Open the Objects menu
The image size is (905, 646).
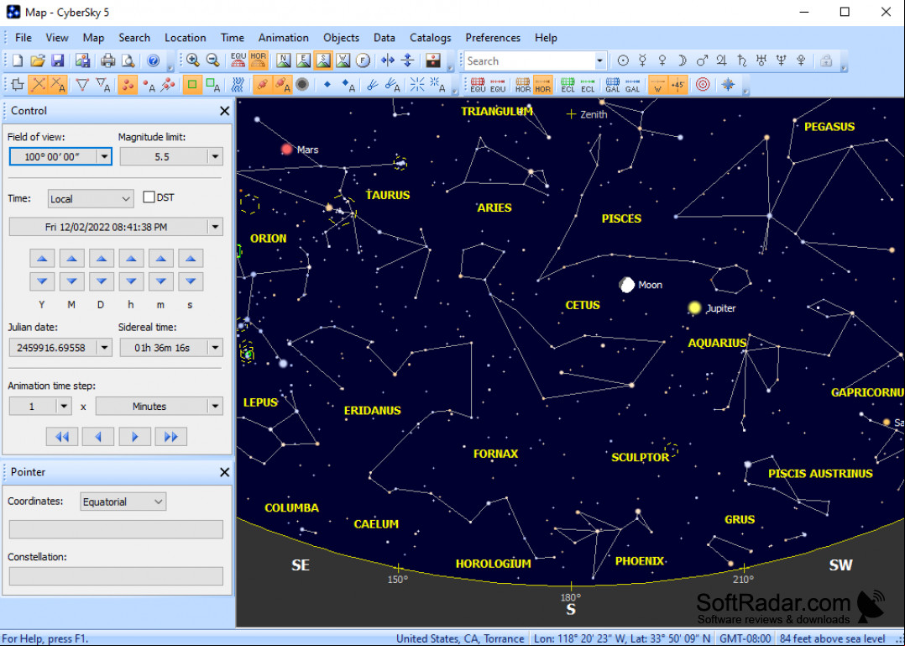tap(341, 38)
